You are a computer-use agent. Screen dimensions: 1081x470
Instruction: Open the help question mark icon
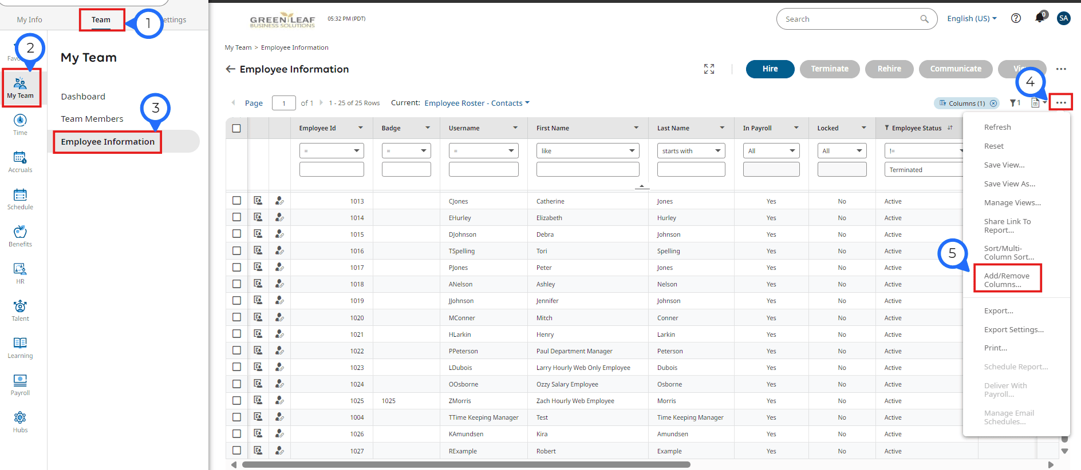coord(1016,18)
